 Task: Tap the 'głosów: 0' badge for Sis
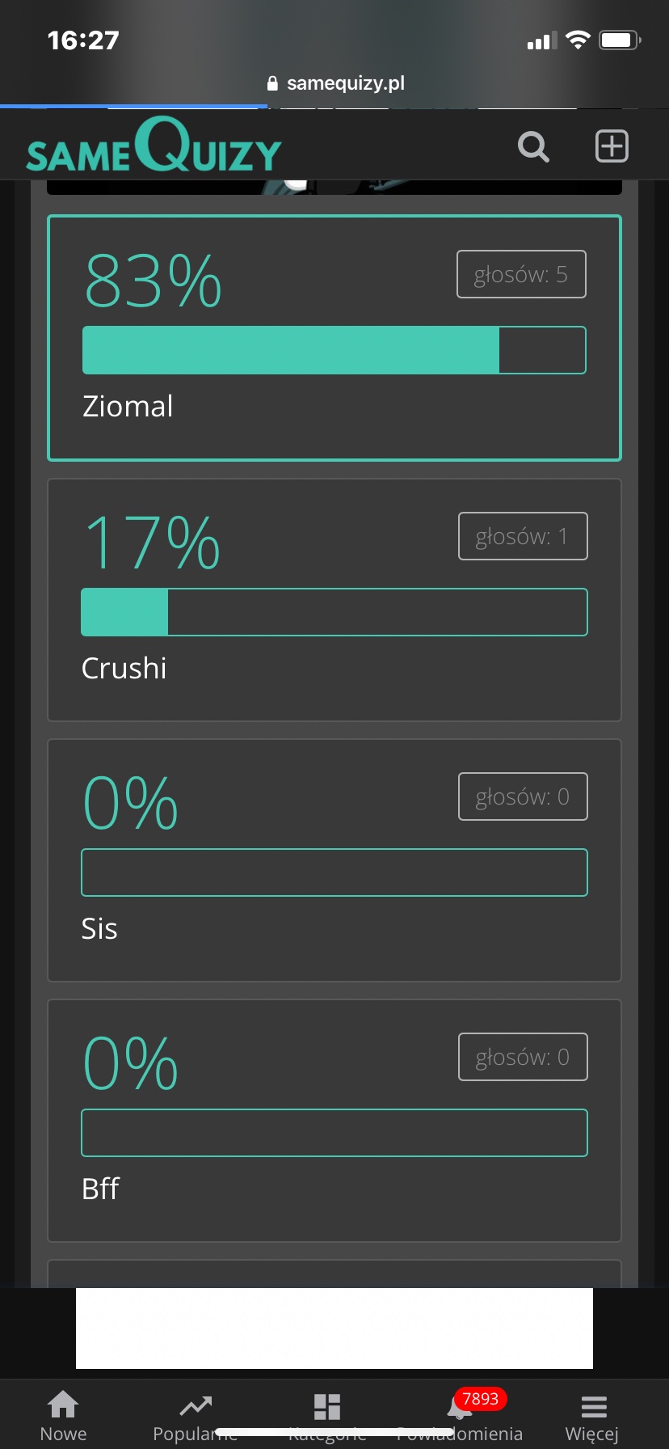522,797
